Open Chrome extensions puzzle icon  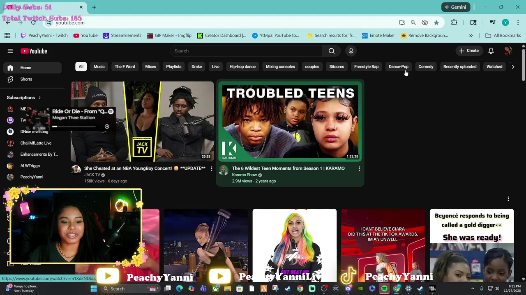(454, 23)
